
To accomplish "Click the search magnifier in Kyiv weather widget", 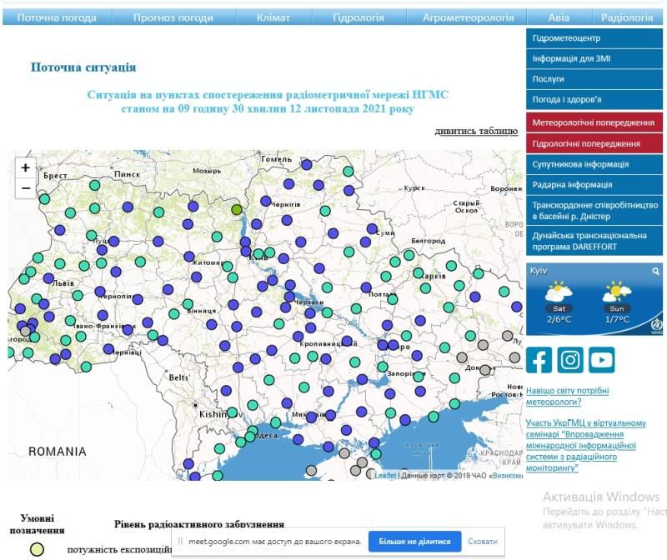I will pos(656,271).
